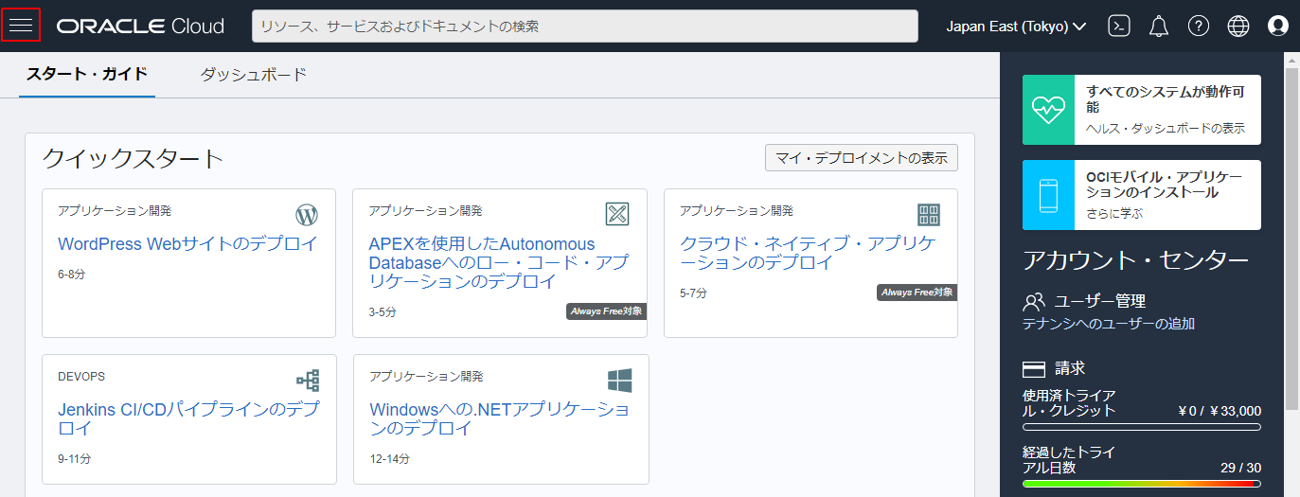Open the hamburger navigation menu
Image resolution: width=1300 pixels, height=497 pixels.
[21, 26]
